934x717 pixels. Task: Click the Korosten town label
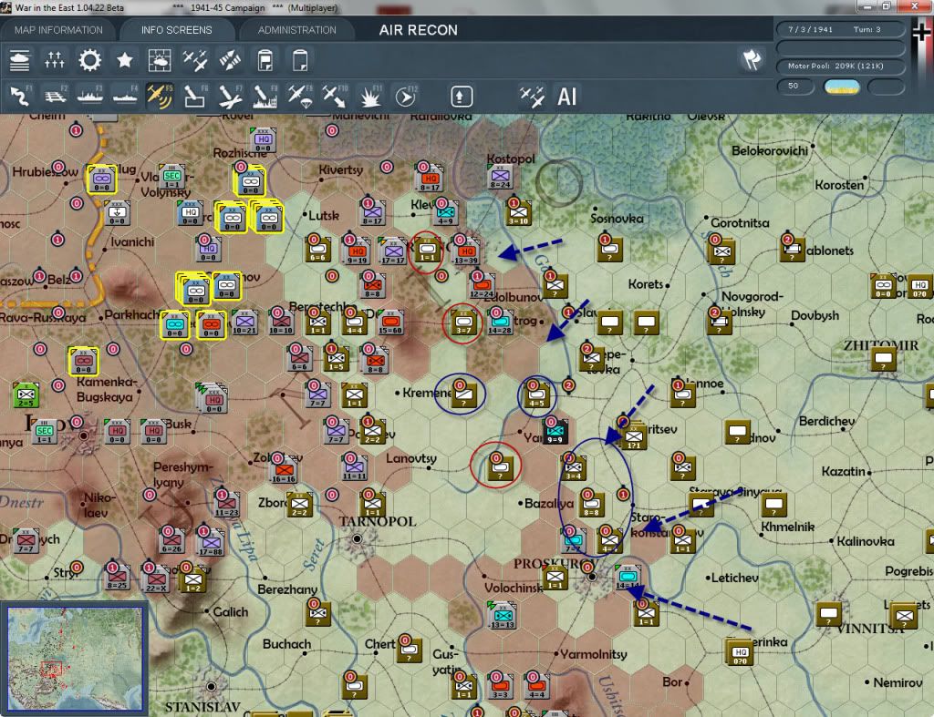(x=839, y=185)
